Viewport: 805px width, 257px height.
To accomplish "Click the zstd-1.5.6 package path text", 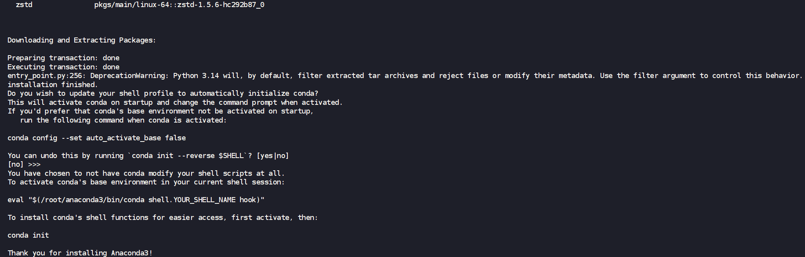I will pos(179,5).
